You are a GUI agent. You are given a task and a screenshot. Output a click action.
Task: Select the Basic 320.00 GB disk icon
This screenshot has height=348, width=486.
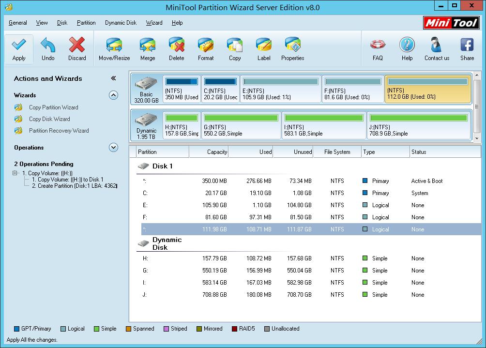[x=146, y=84]
